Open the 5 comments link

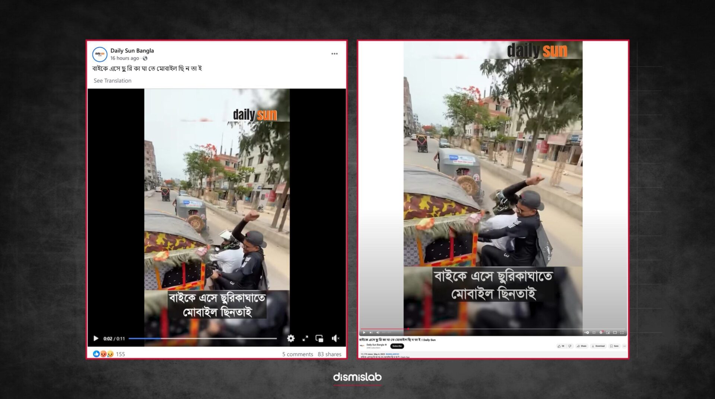[298, 354]
